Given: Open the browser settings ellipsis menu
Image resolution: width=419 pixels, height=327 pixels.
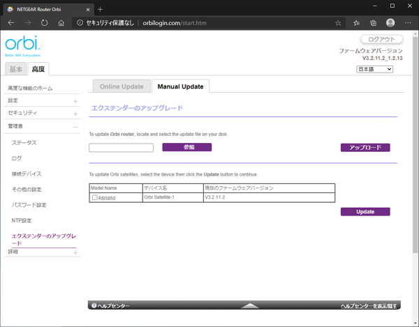Looking at the screenshot, I should point(408,23).
